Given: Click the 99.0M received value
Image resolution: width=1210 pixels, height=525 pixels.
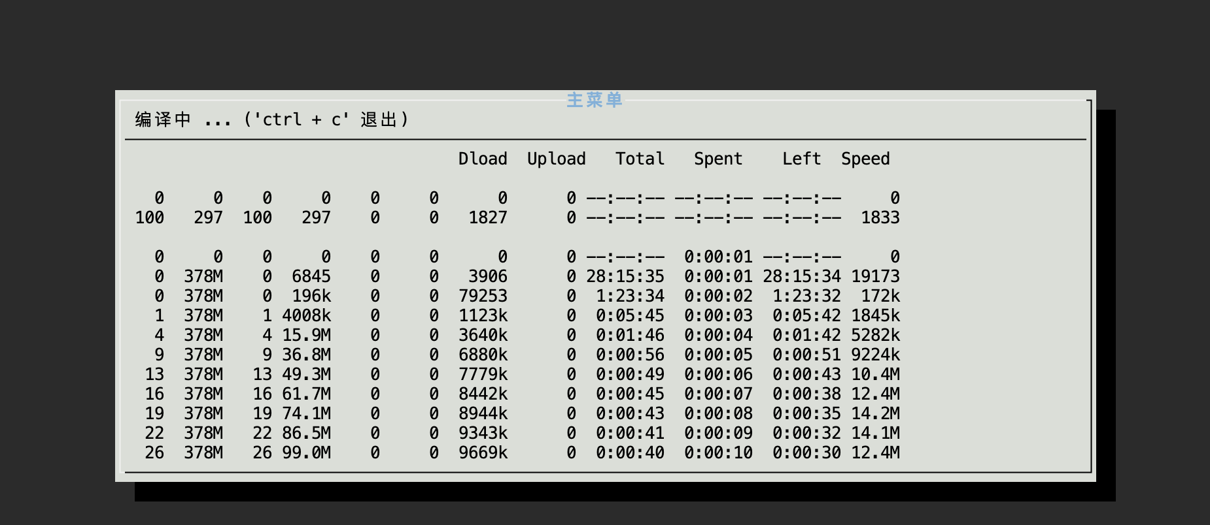Looking at the screenshot, I should click(x=306, y=453).
